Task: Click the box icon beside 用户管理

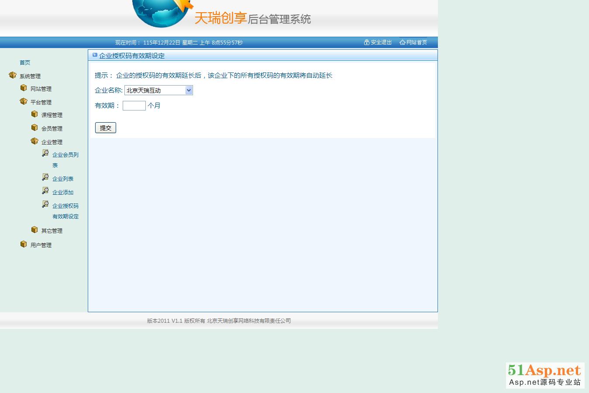Action: point(24,244)
